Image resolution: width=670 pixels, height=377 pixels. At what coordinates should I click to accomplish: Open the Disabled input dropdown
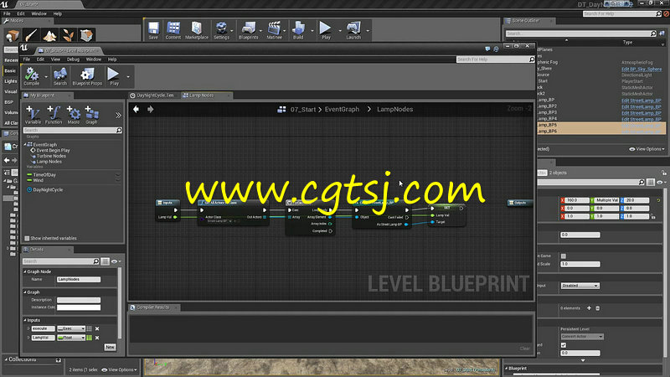click(x=580, y=286)
